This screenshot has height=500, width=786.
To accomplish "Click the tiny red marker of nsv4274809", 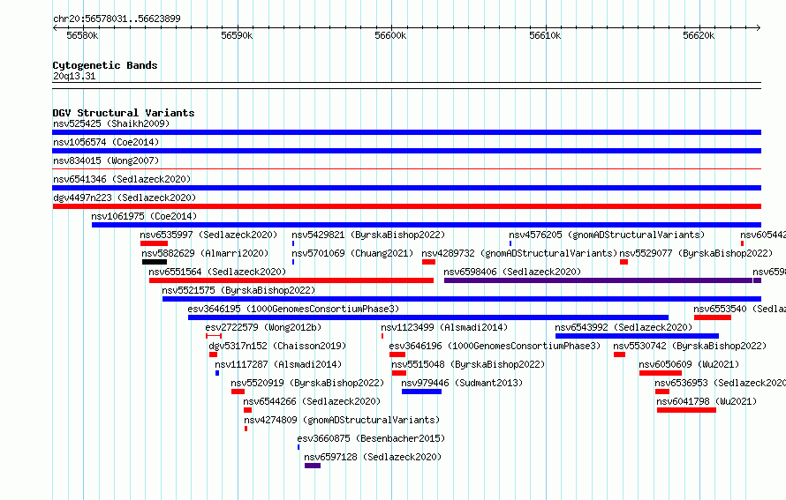I will (246, 429).
